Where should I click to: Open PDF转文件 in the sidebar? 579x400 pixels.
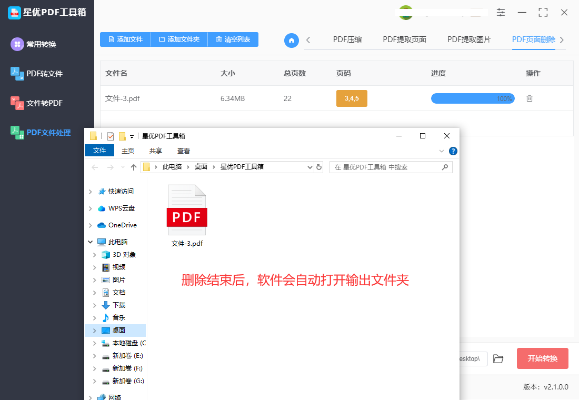[36, 74]
